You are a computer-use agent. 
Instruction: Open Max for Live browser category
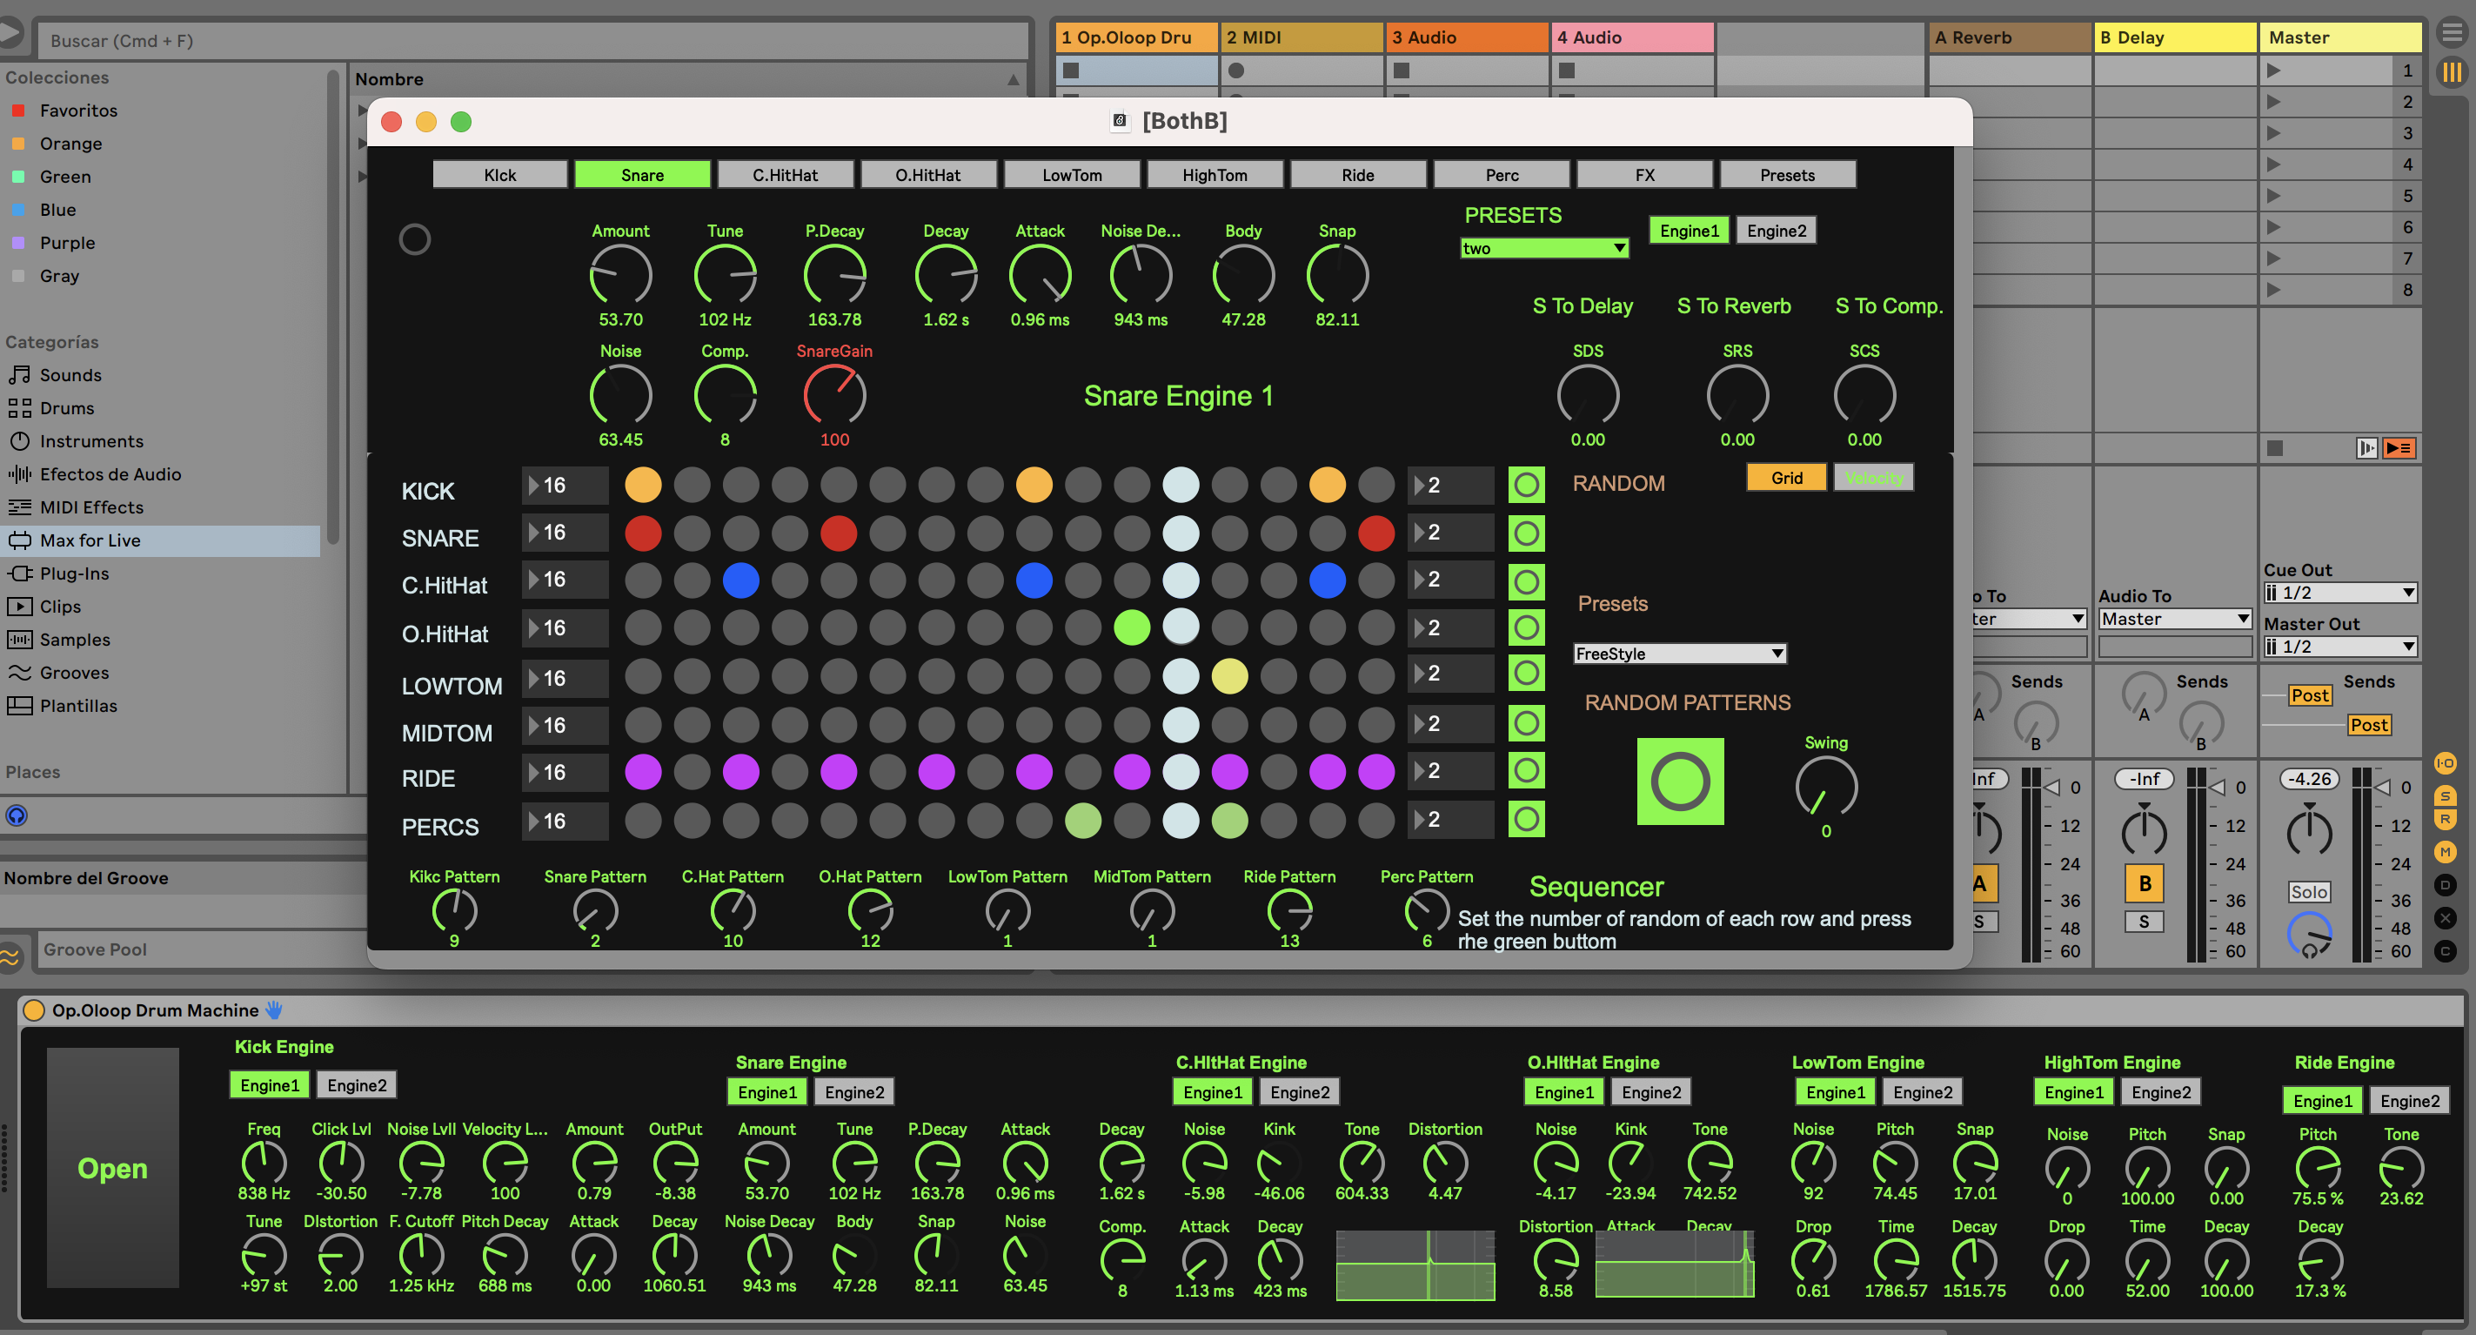[90, 540]
